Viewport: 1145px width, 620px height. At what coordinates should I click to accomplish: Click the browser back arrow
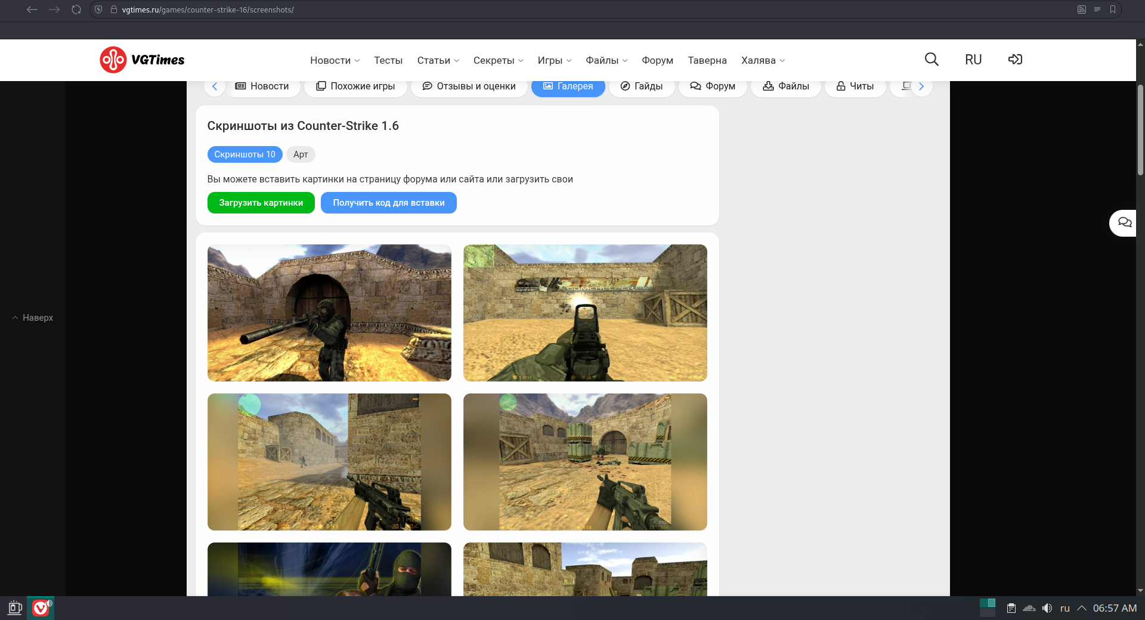pos(32,10)
